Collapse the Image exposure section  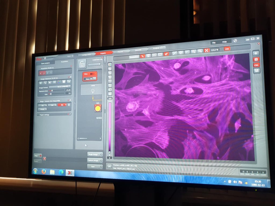coord(39,79)
